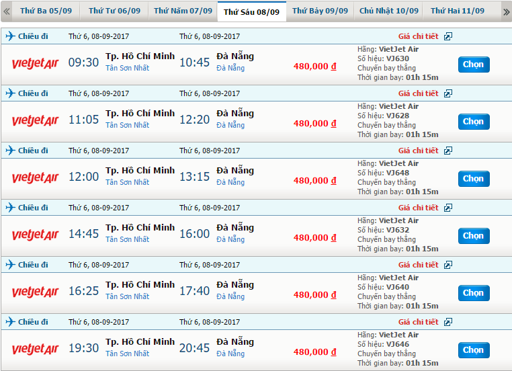Switch to Chủ Nhật 10/09 tab

pyautogui.click(x=388, y=11)
